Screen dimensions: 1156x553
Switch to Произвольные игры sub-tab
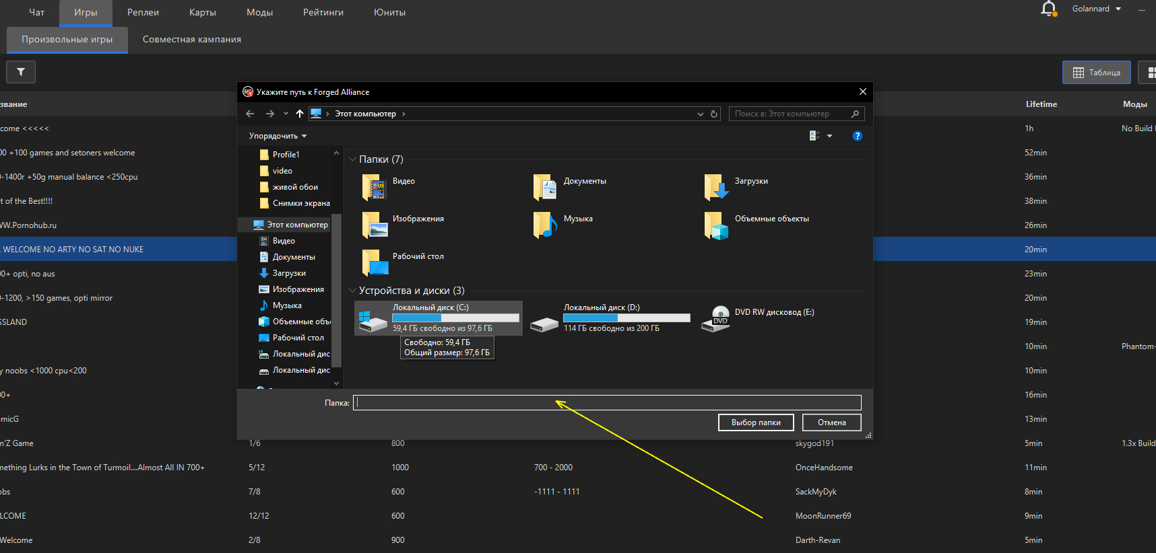[x=67, y=39]
